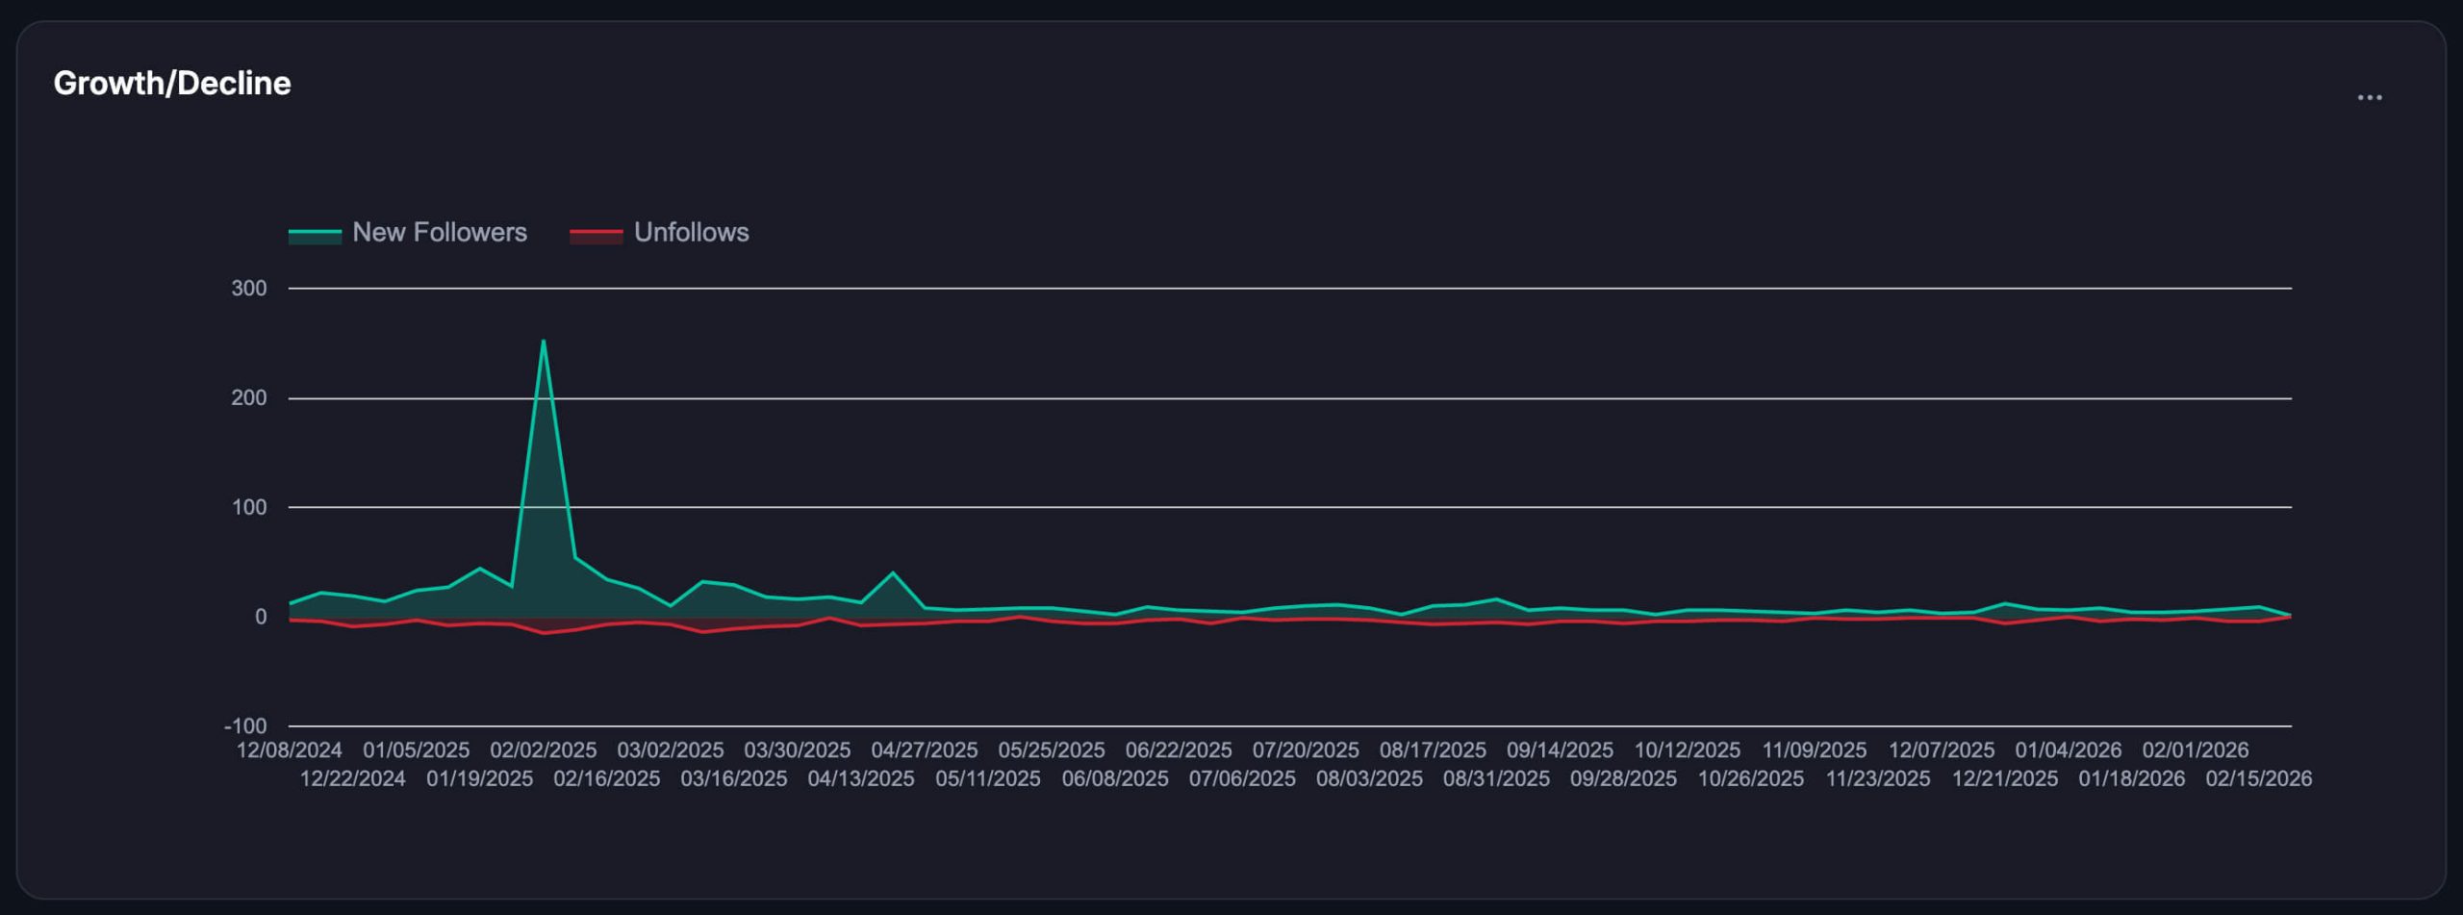Pick the 10/12/2025 date axis label
The width and height of the screenshot is (2463, 915).
(1687, 750)
